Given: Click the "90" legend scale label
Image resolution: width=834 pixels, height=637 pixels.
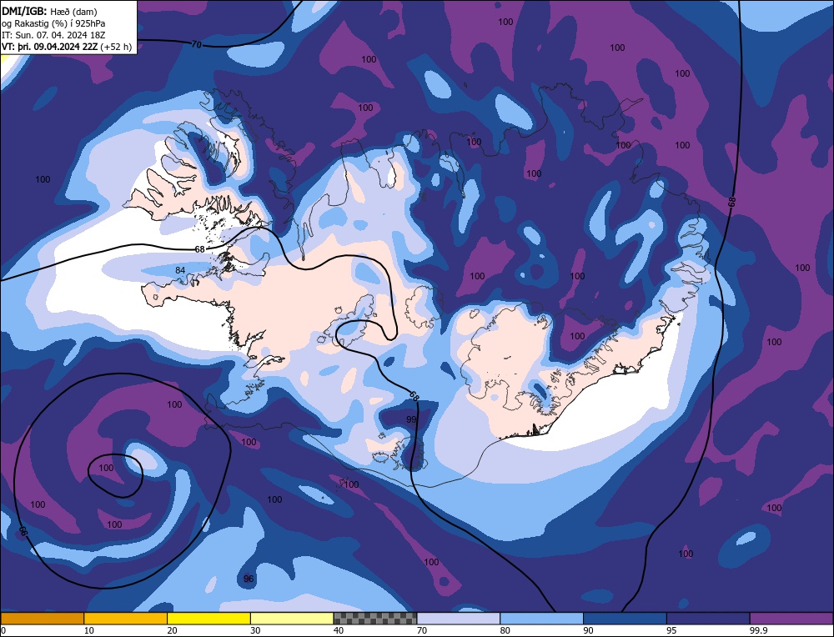Looking at the screenshot, I should [x=588, y=630].
